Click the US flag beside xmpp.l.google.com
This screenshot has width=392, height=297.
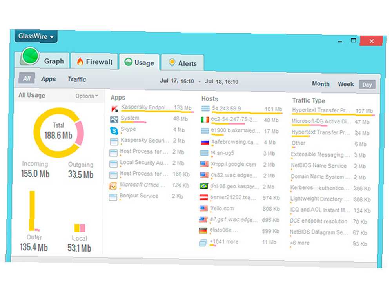(204, 164)
